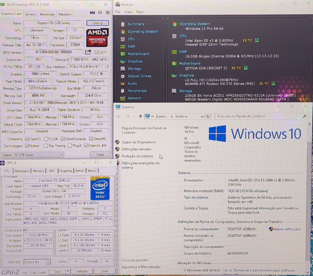313x276 pixels.
Task: Click AMD Radeon Graphics logo in GPU-Z
Action: (98, 38)
